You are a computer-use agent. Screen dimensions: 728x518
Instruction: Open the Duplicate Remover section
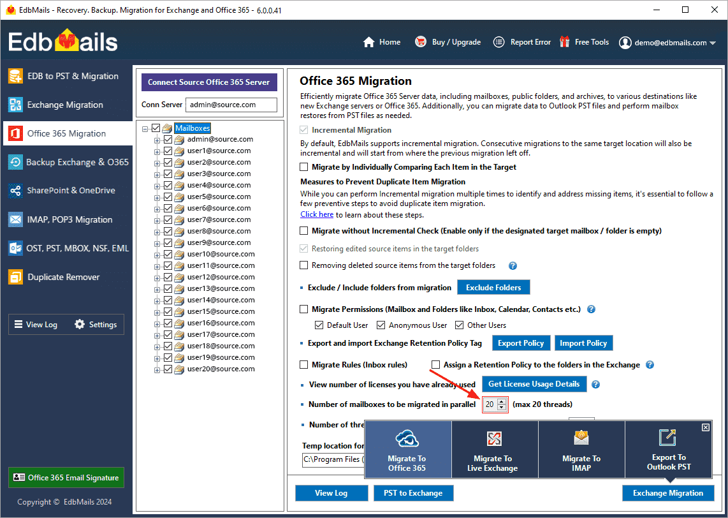(67, 277)
